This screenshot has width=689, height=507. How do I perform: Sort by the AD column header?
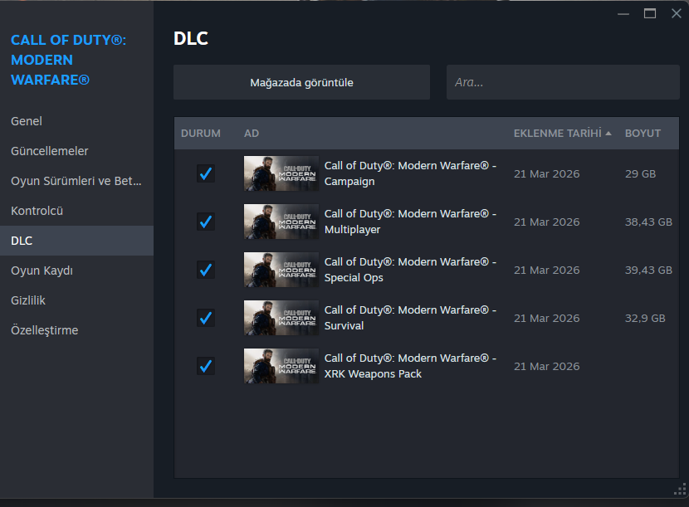[x=252, y=133]
